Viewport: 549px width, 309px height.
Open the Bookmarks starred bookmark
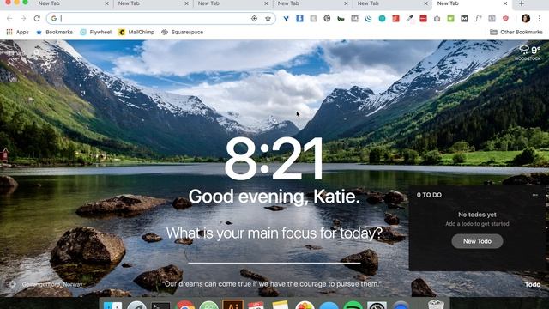coord(55,33)
